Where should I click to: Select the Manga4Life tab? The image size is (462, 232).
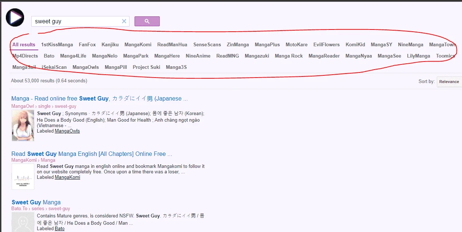[x=73, y=56]
